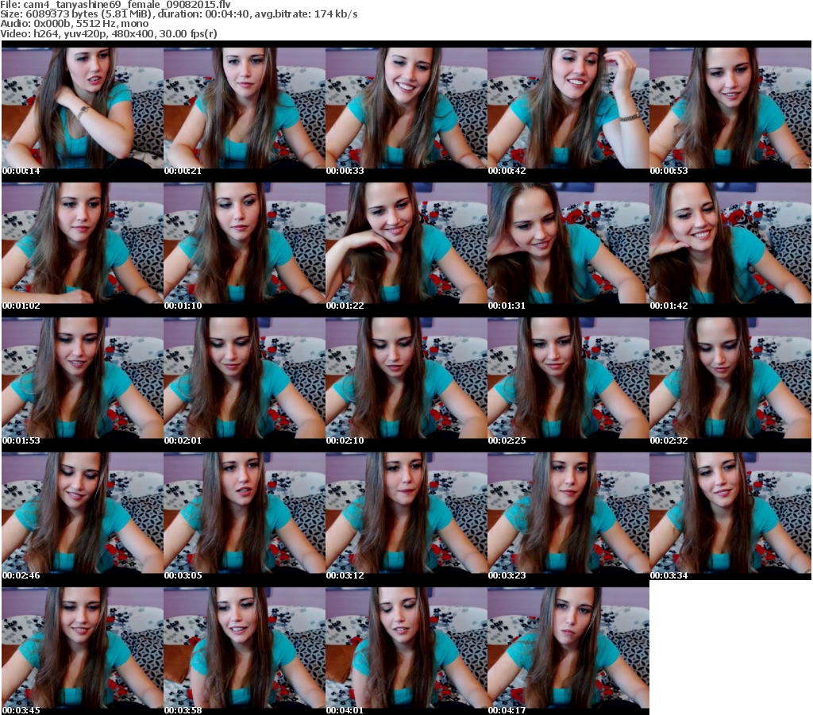Select the thumbnail frame at 00:00:53
Image resolution: width=813 pixels, height=715 pixels.
pyautogui.click(x=730, y=108)
